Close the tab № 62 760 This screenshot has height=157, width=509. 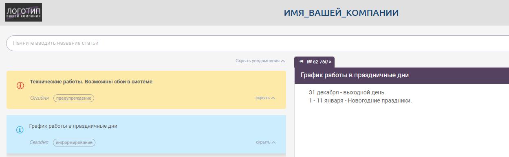[x=330, y=62]
